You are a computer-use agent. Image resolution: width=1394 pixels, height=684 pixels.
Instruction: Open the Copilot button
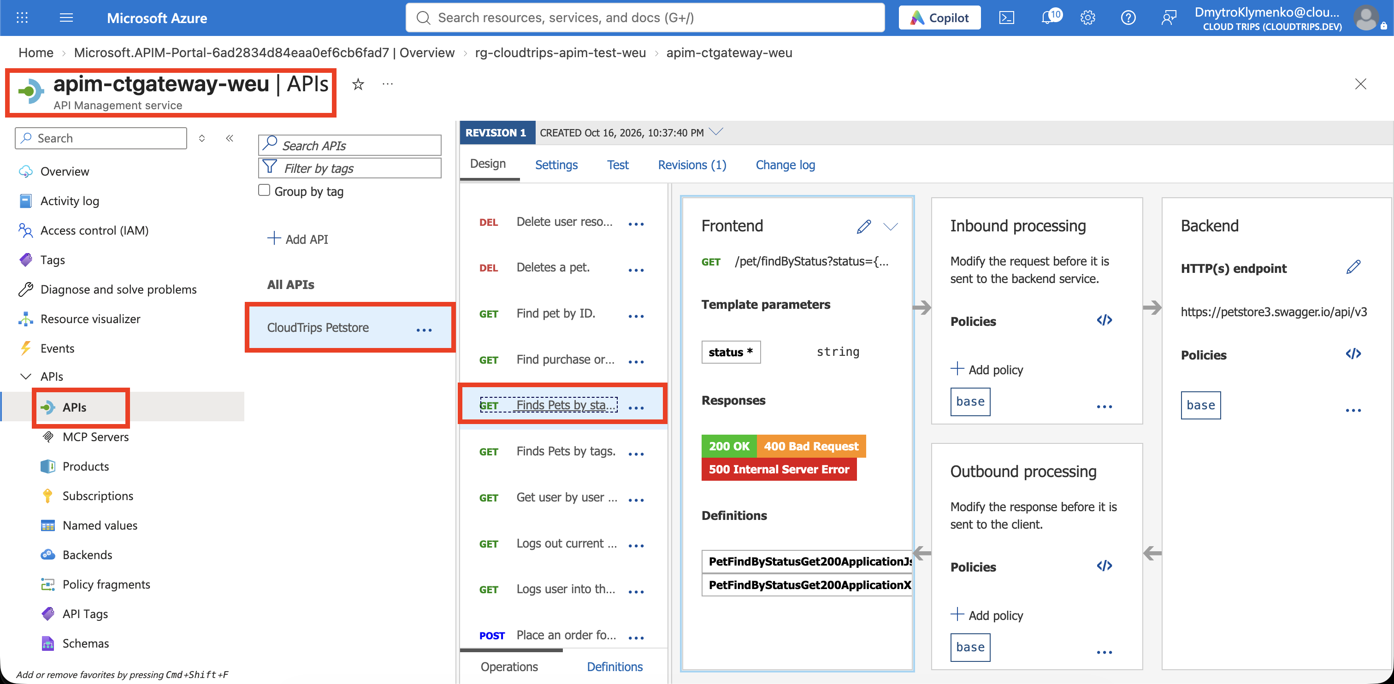[x=939, y=18]
